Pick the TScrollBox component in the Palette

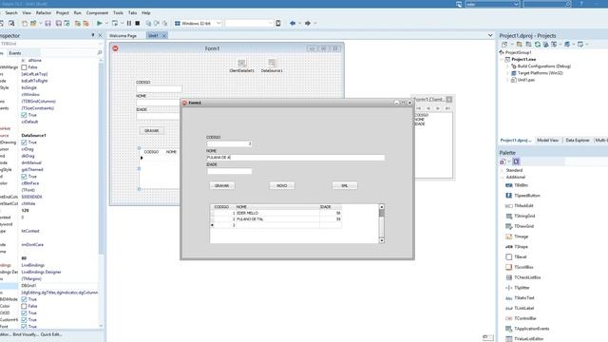coord(523,267)
